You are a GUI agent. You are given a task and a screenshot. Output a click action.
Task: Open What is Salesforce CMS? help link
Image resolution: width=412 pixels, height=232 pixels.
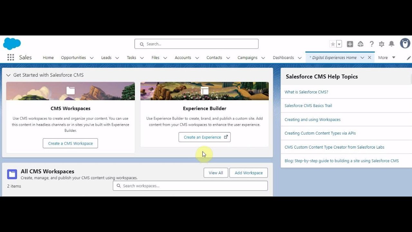306,92
